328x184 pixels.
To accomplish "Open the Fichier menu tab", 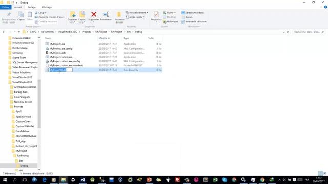I will click(6, 7).
